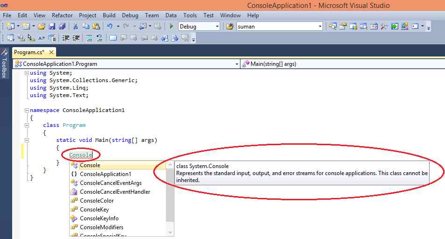Select ConsoleKeyInfo in IntelliSense list
The height and width of the screenshot is (239, 445).
point(118,218)
